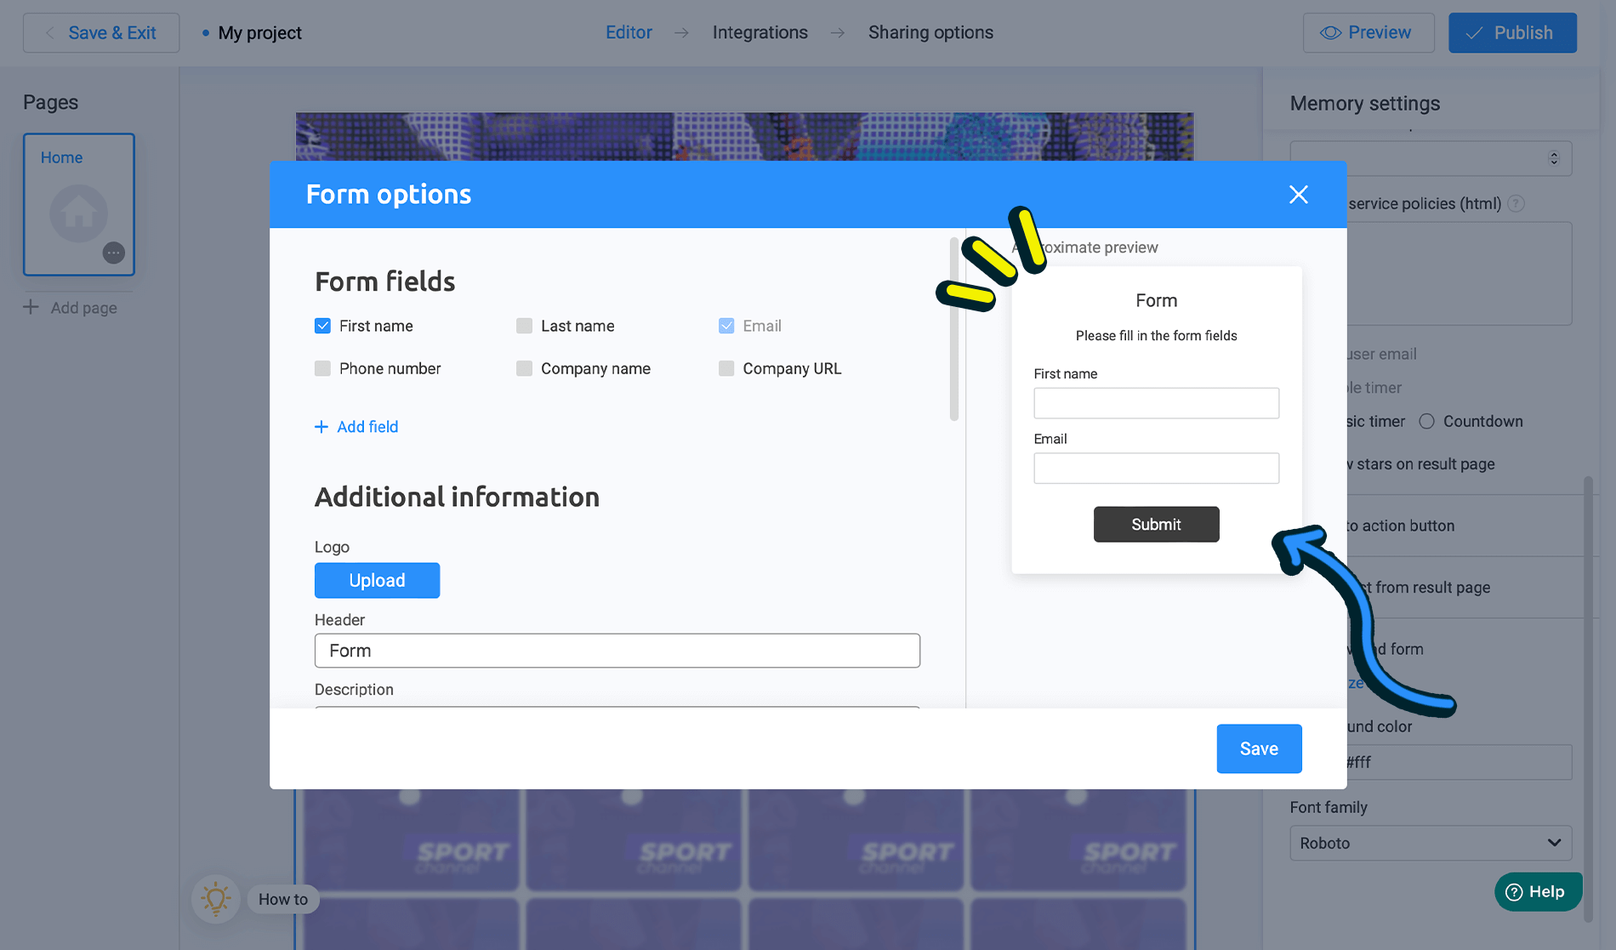Click the checkmark icon in Publish button
The image size is (1616, 950).
point(1475,33)
